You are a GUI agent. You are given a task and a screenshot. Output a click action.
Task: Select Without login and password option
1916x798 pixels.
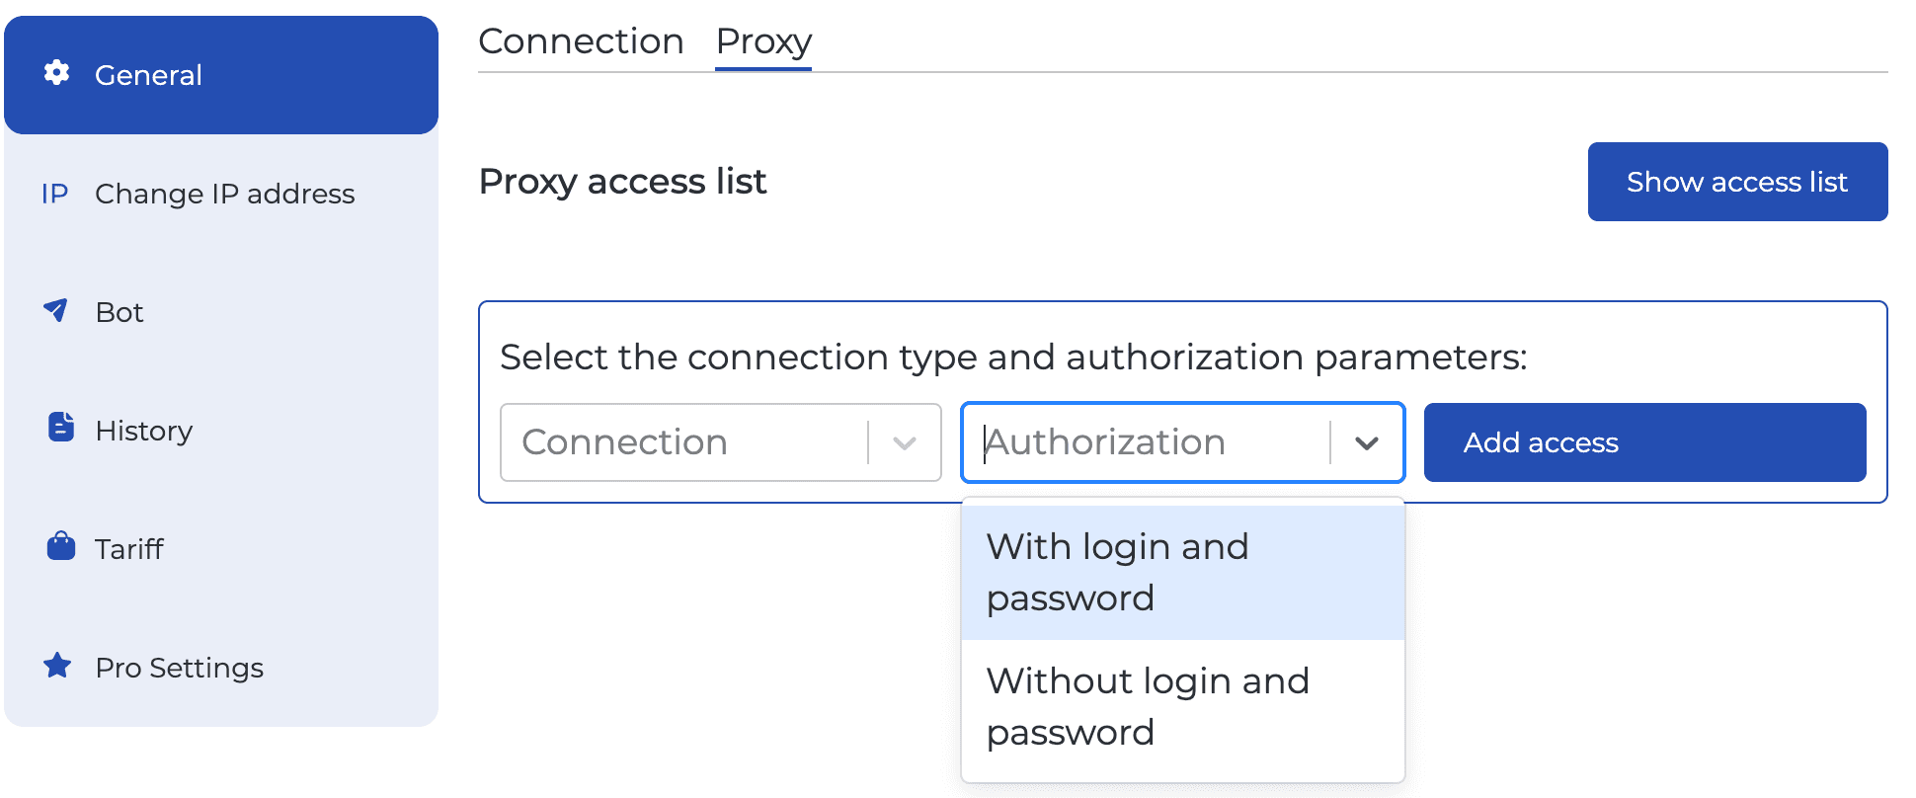(x=1148, y=705)
